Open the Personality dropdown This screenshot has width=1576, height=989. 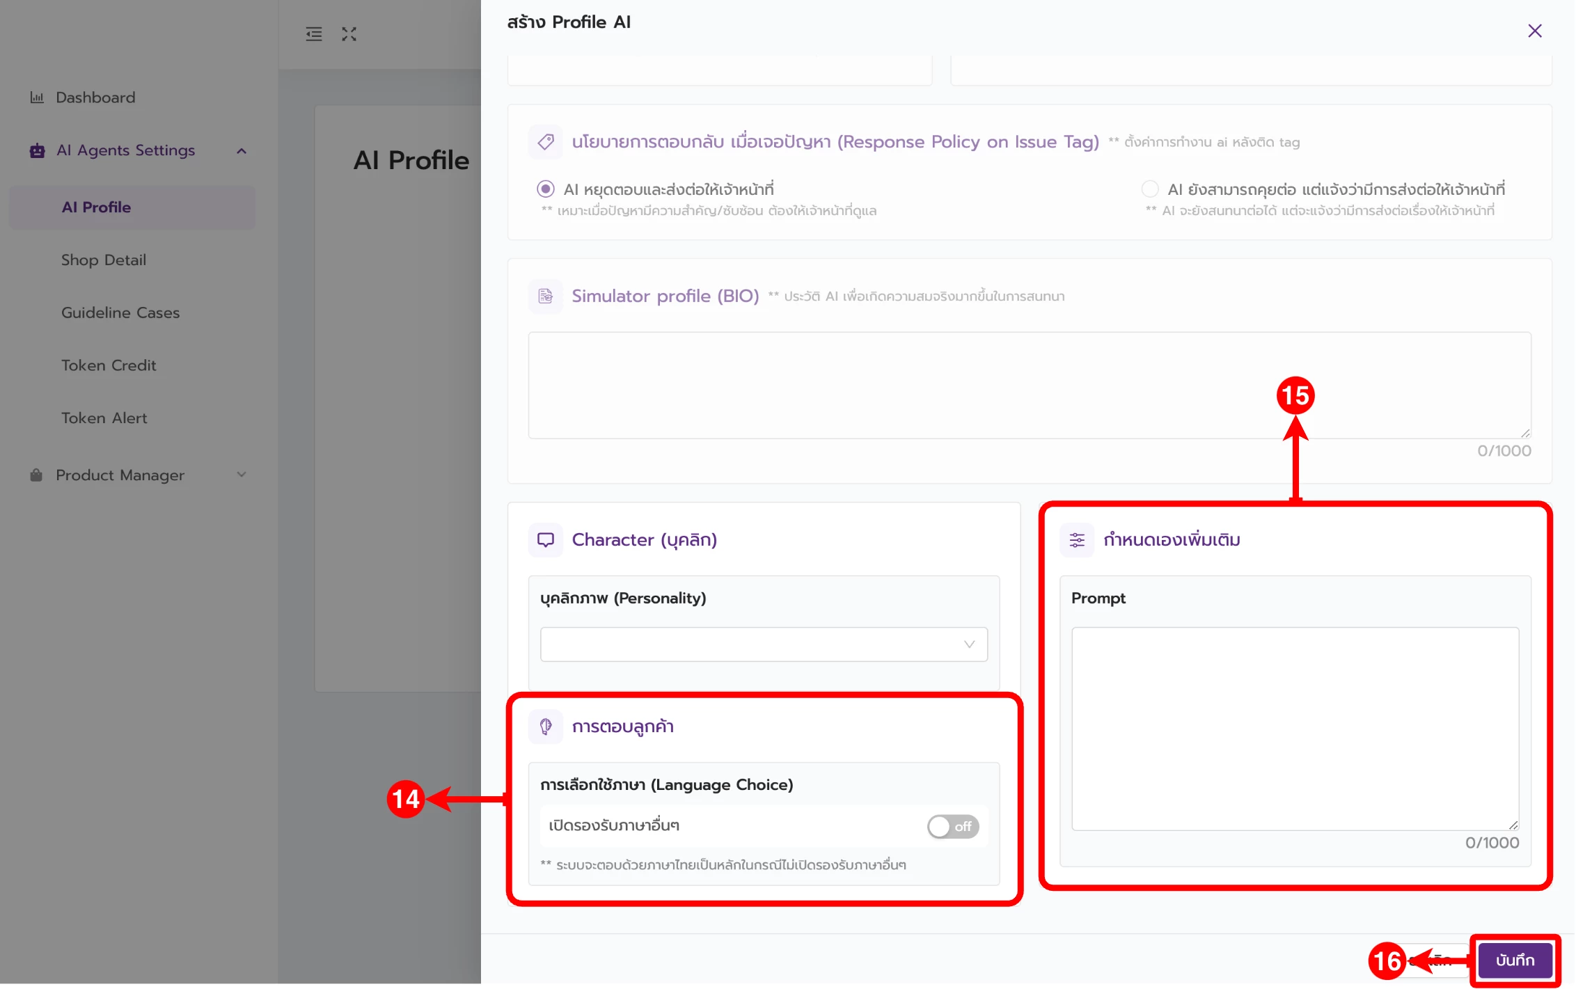point(764,644)
